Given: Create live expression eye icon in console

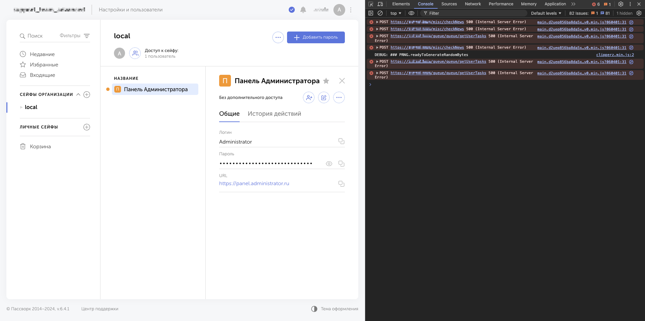Looking at the screenshot, I should pyautogui.click(x=411, y=13).
